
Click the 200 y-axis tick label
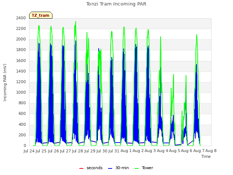click(x=22, y=135)
